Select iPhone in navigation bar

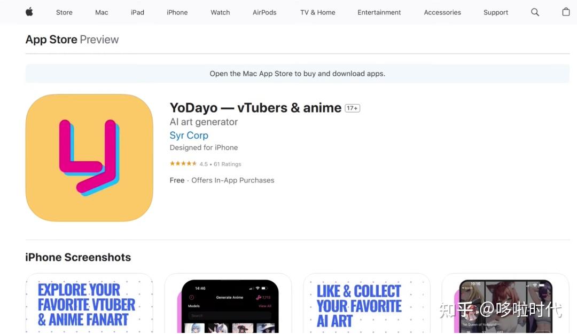pos(177,12)
